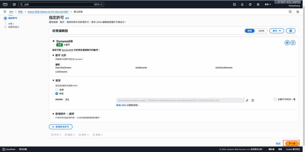This screenshot has height=152, width=305.
Task: Check the 本帳戶中的任一者 checkbox
Action: coord(275,99)
